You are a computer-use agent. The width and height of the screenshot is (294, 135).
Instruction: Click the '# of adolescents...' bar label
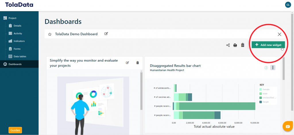pos(162,88)
